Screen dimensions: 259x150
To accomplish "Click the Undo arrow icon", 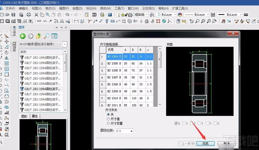I will click(67, 15).
